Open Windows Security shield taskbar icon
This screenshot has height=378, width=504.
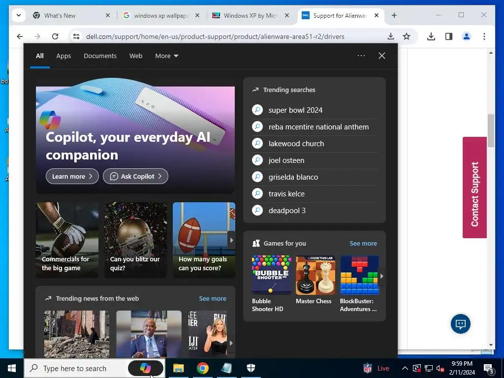[x=251, y=368]
